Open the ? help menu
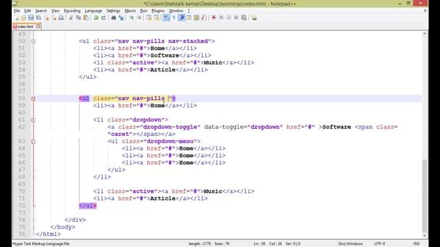This screenshot has width=440, height=247. pyautogui.click(x=189, y=11)
